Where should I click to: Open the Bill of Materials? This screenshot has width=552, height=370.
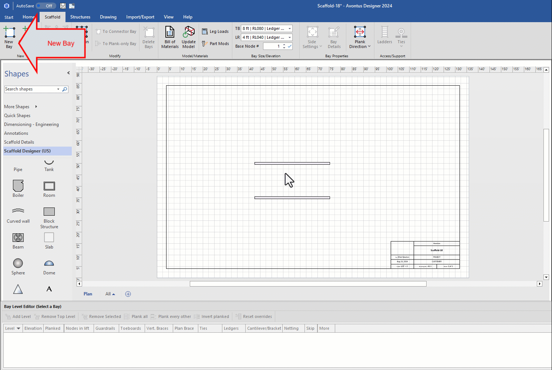(170, 37)
